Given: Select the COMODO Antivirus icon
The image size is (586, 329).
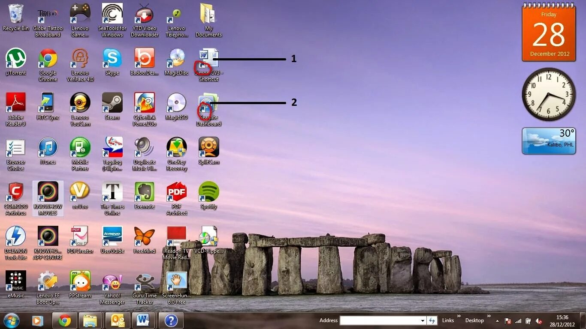Looking at the screenshot, I should [16, 192].
